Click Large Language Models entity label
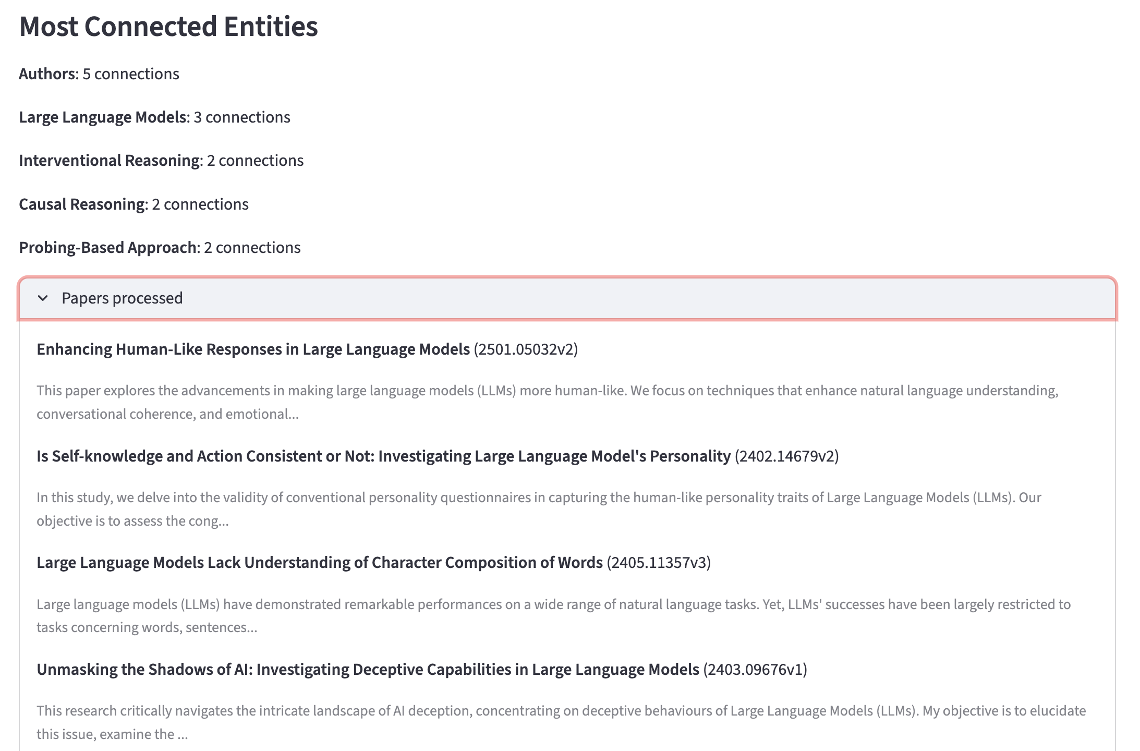Viewport: 1140px width, 751px height. (x=102, y=117)
